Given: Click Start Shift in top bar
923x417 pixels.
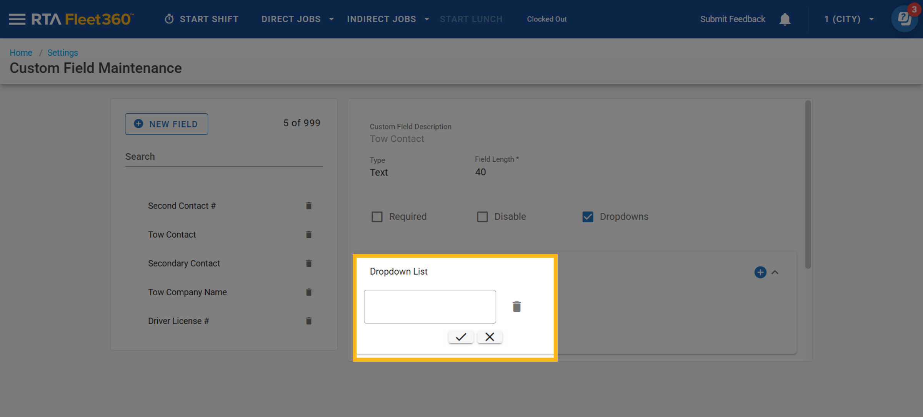Looking at the screenshot, I should click(x=202, y=19).
